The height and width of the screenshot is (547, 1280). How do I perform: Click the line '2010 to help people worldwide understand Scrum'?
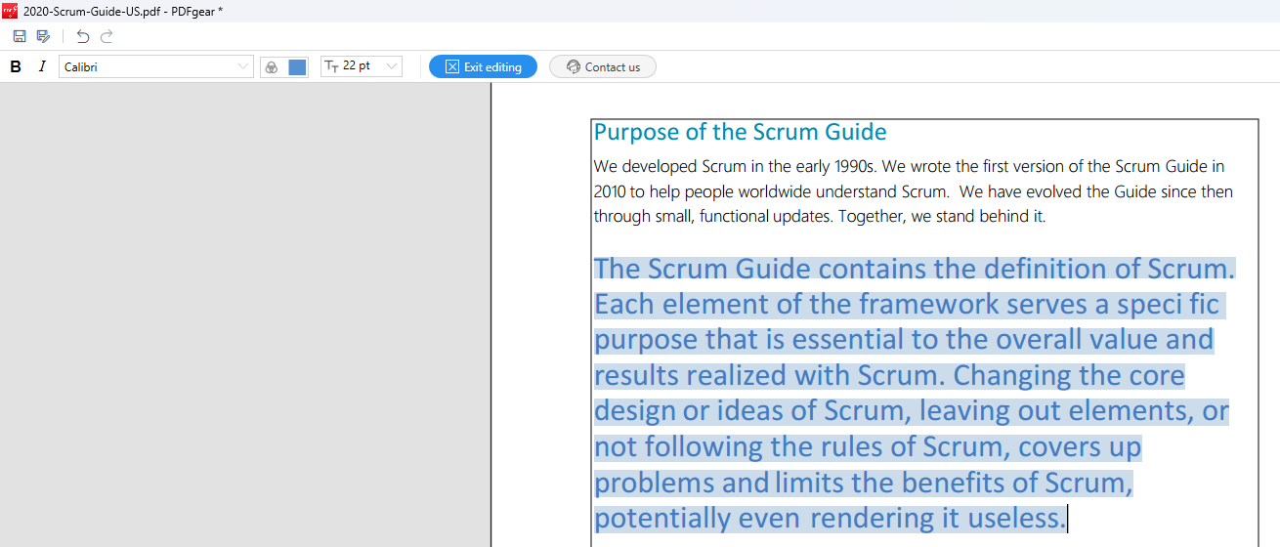click(x=914, y=191)
